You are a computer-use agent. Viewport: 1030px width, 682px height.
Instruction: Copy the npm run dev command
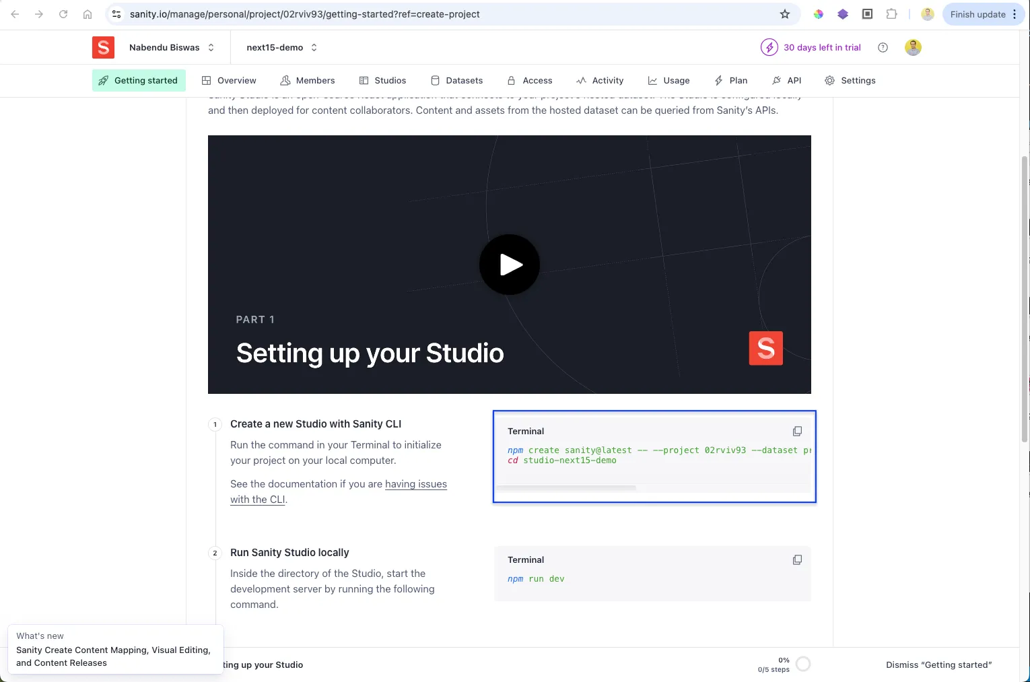click(797, 559)
